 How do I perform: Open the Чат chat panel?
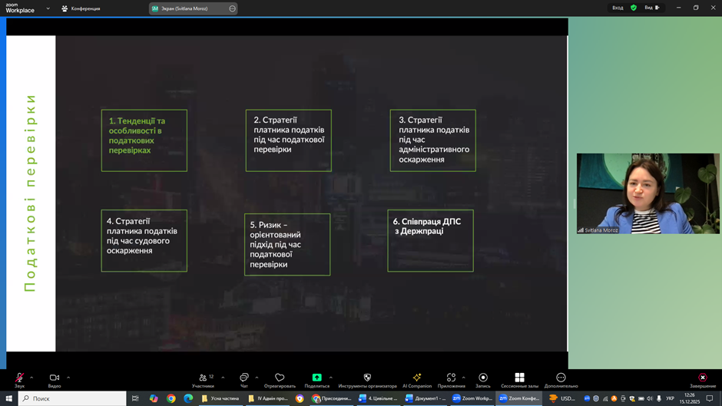pos(243,378)
